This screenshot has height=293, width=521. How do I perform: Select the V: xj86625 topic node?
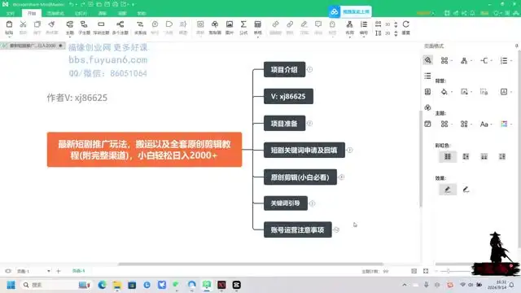pos(288,96)
